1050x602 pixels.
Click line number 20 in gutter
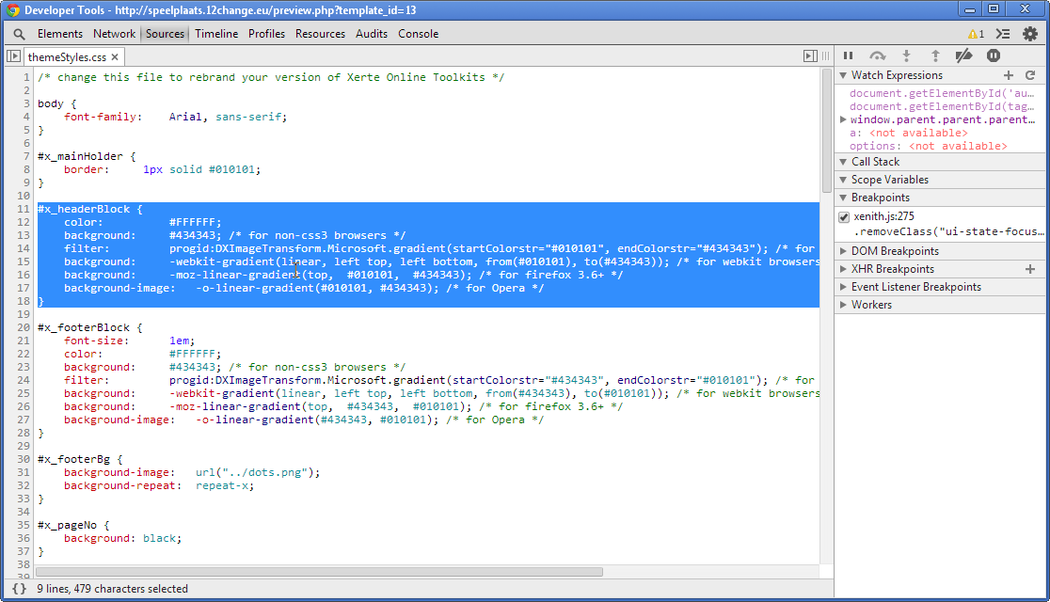pos(24,327)
